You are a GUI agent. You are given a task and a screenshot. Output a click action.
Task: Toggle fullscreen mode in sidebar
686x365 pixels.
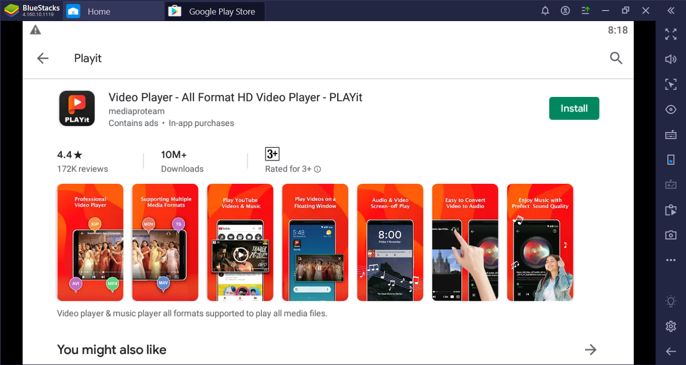coord(671,34)
